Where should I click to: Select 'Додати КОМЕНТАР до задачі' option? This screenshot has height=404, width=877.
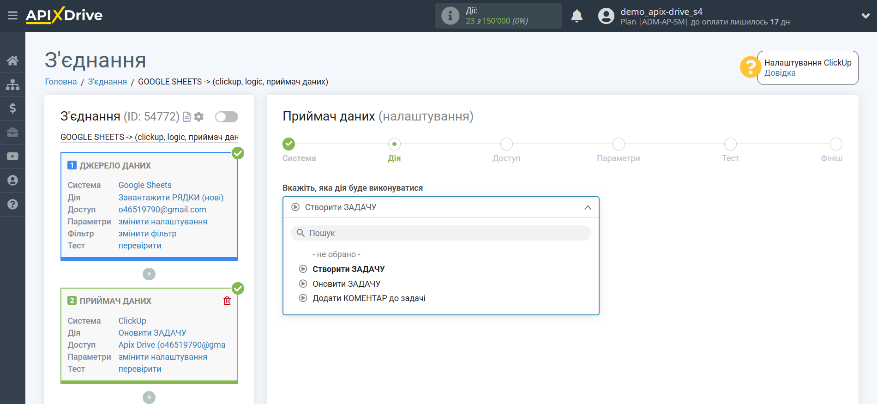click(x=369, y=298)
